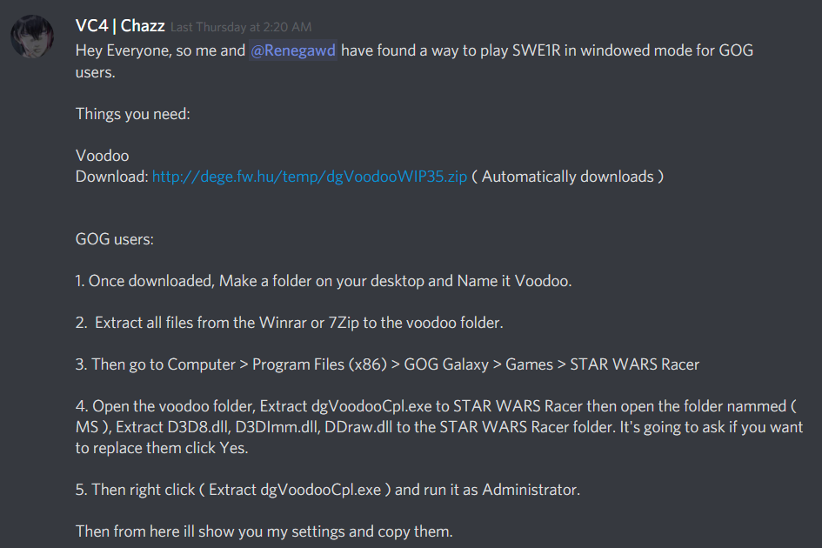This screenshot has width=822, height=548.
Task: Click the 'Things you need:' line
Action: coord(132,114)
